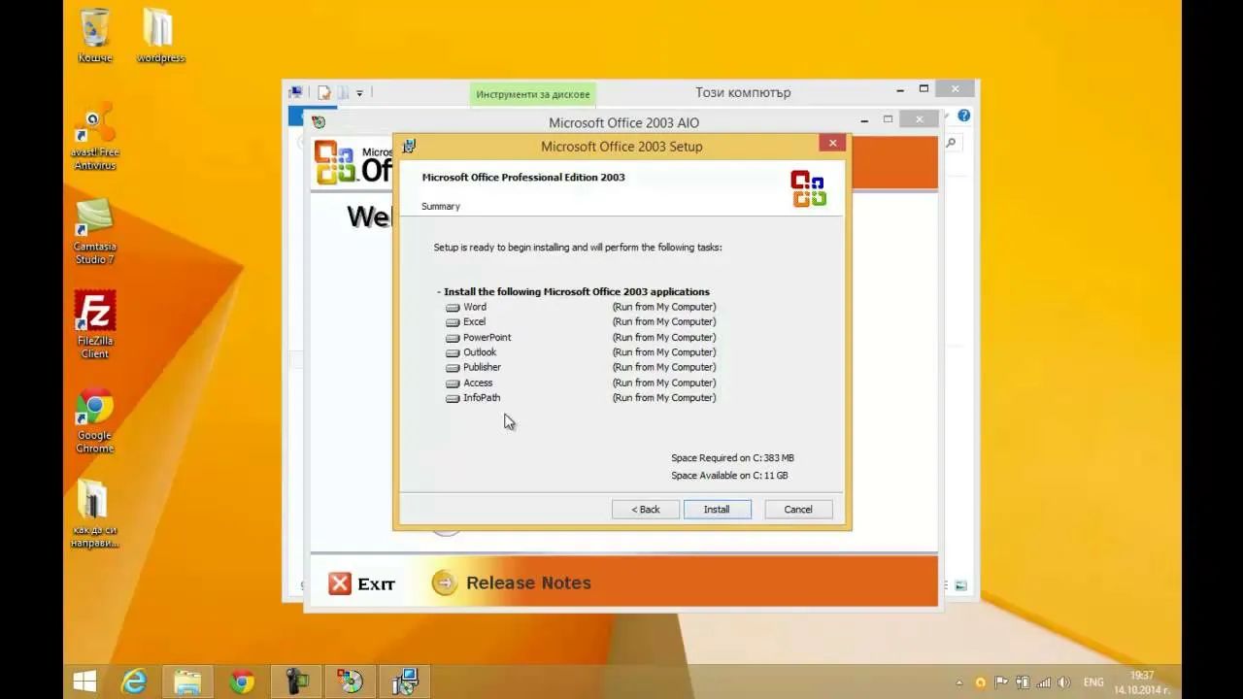Show hidden system tray icons
Screen dimensions: 1243x699
click(x=959, y=682)
